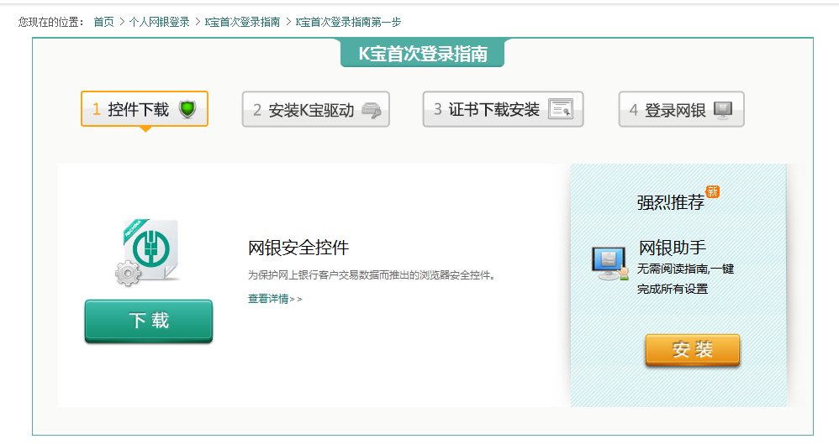Open 个人网银登录 breadcrumb link
The height and width of the screenshot is (444, 839).
pos(160,22)
